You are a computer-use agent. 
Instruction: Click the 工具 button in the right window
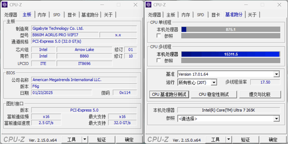coord(215,140)
